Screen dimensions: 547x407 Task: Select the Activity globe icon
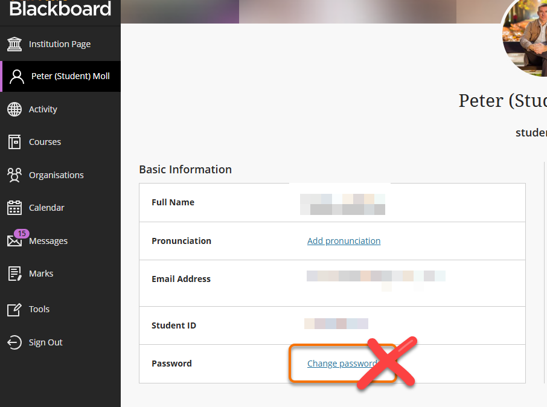click(15, 109)
